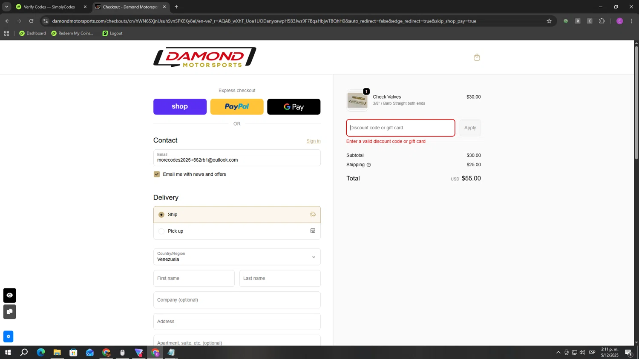Apply the discount code

coord(470,128)
